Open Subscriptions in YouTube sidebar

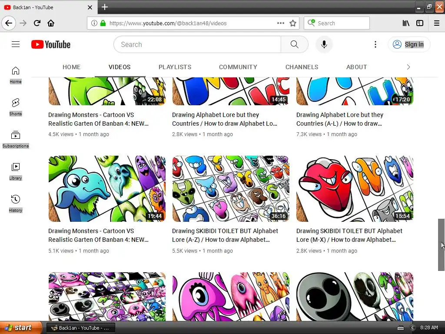click(x=16, y=139)
